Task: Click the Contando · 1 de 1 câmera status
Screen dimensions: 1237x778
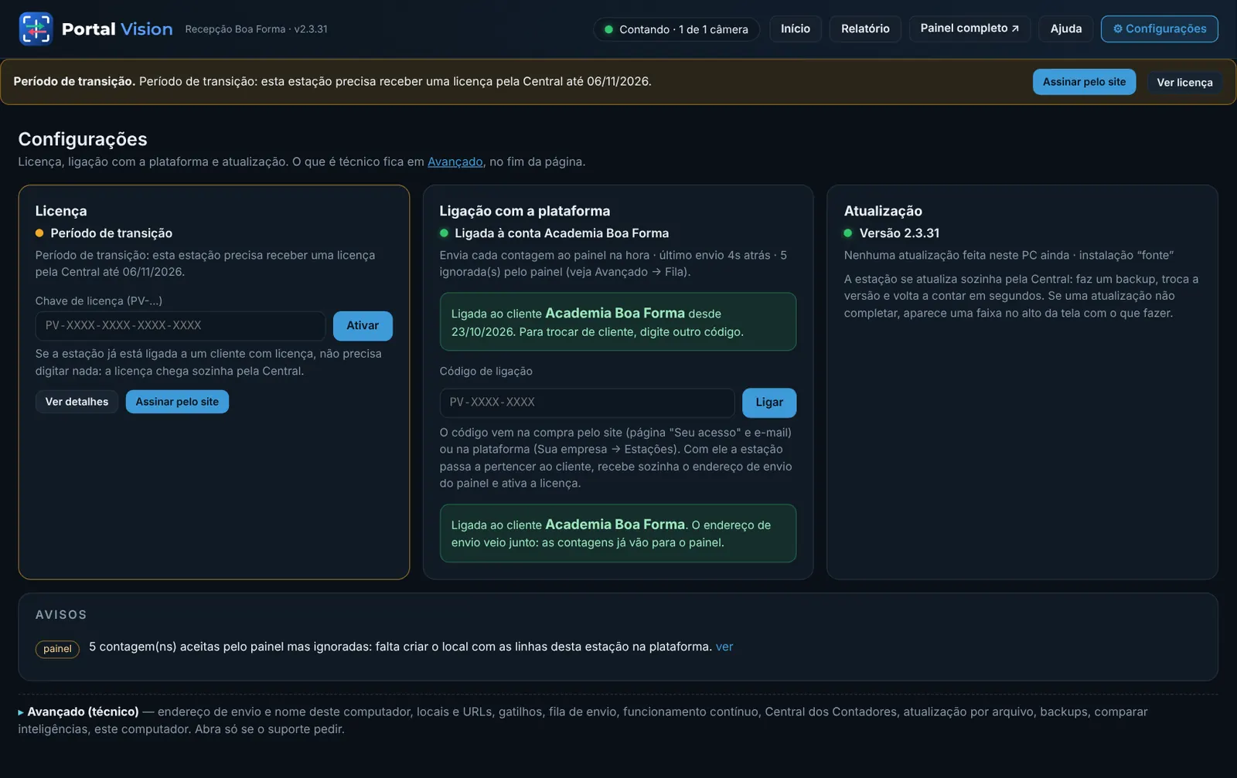Action: [x=676, y=29]
